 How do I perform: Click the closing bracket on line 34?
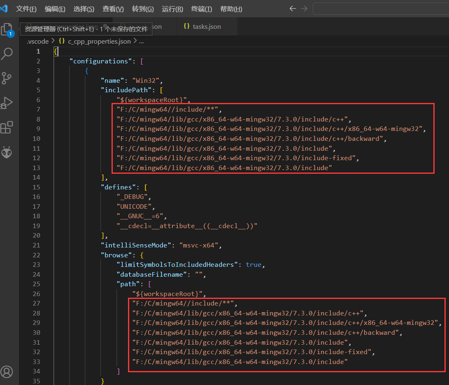click(x=118, y=371)
